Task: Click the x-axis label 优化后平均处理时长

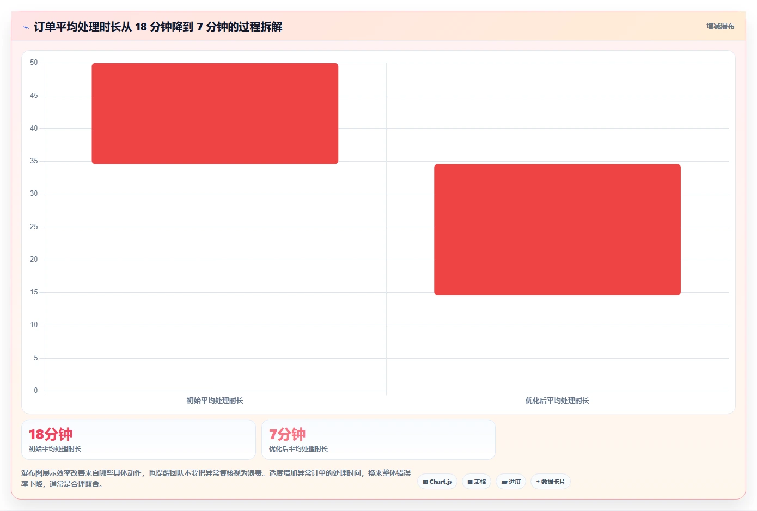Action: pyautogui.click(x=557, y=401)
